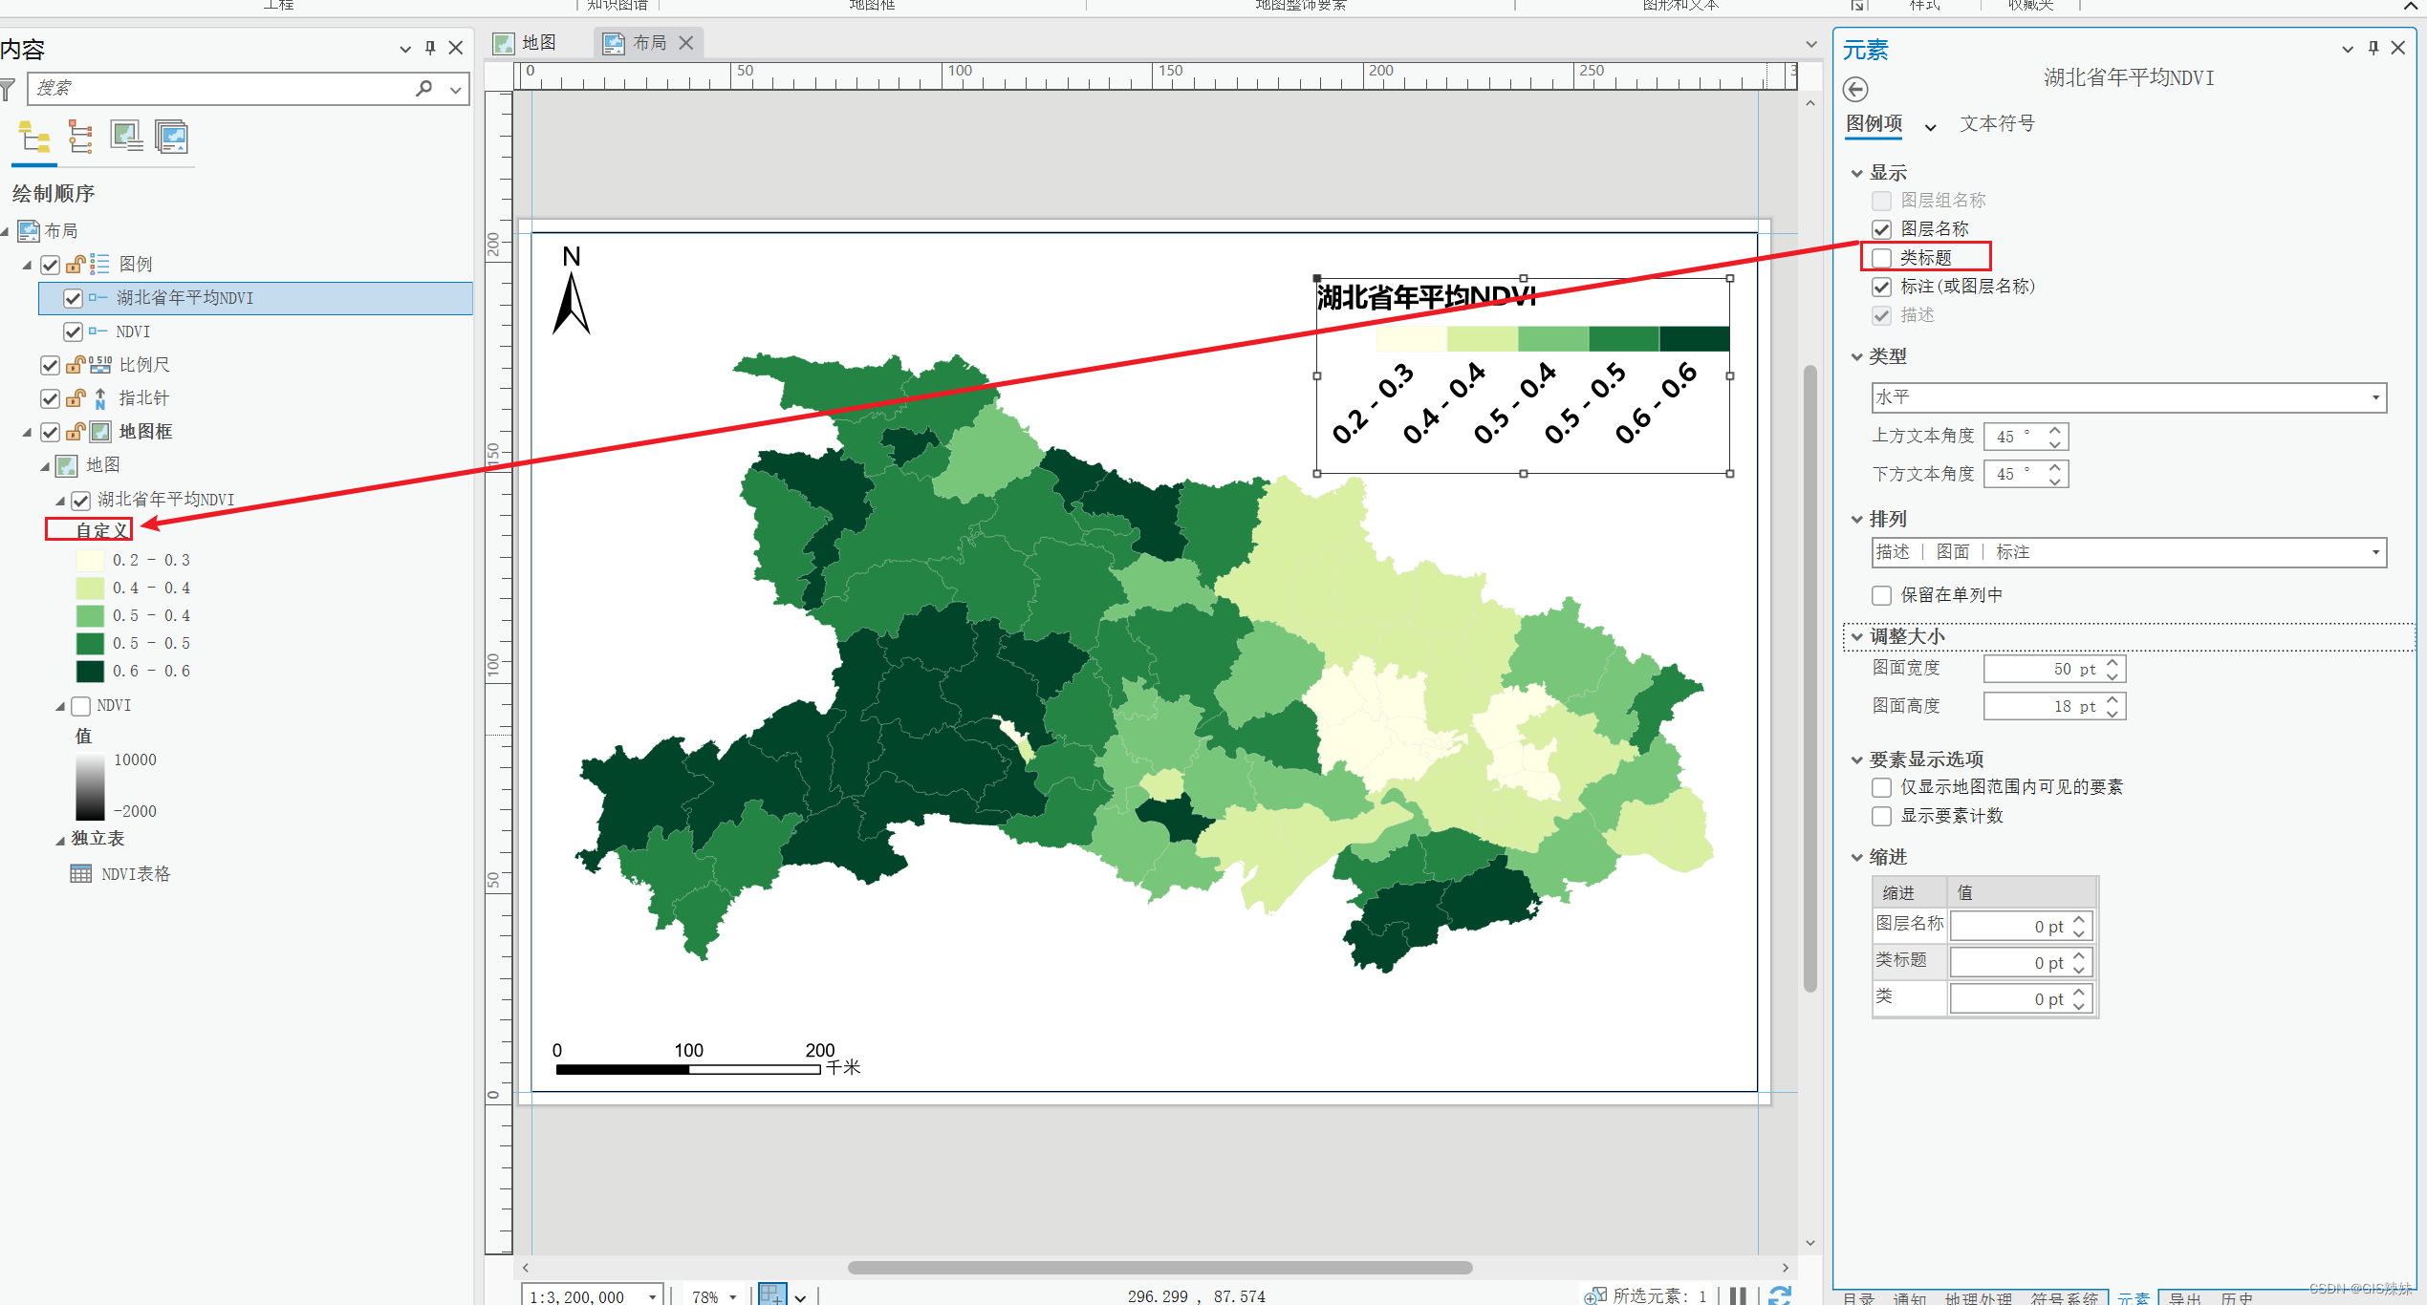The height and width of the screenshot is (1305, 2427).
Task: Open the scale dropdown showing 1:3,200,000
Action: [653, 1296]
